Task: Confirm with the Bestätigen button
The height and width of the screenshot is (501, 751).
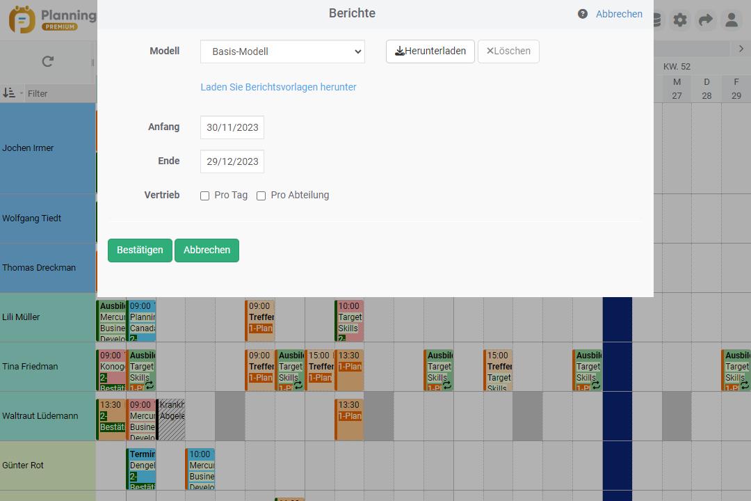Action: 140,250
